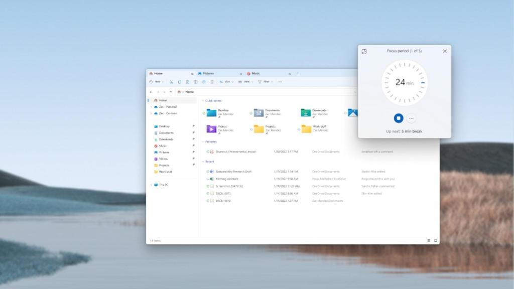
Task: Click the compact overlay icon in Focus window
Action: click(x=363, y=51)
